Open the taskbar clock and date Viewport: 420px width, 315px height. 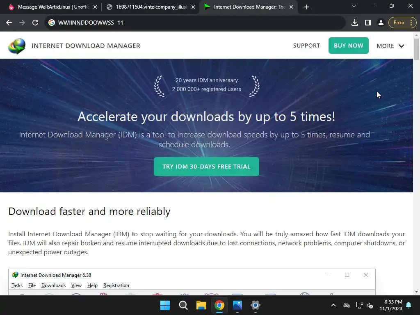pyautogui.click(x=391, y=305)
